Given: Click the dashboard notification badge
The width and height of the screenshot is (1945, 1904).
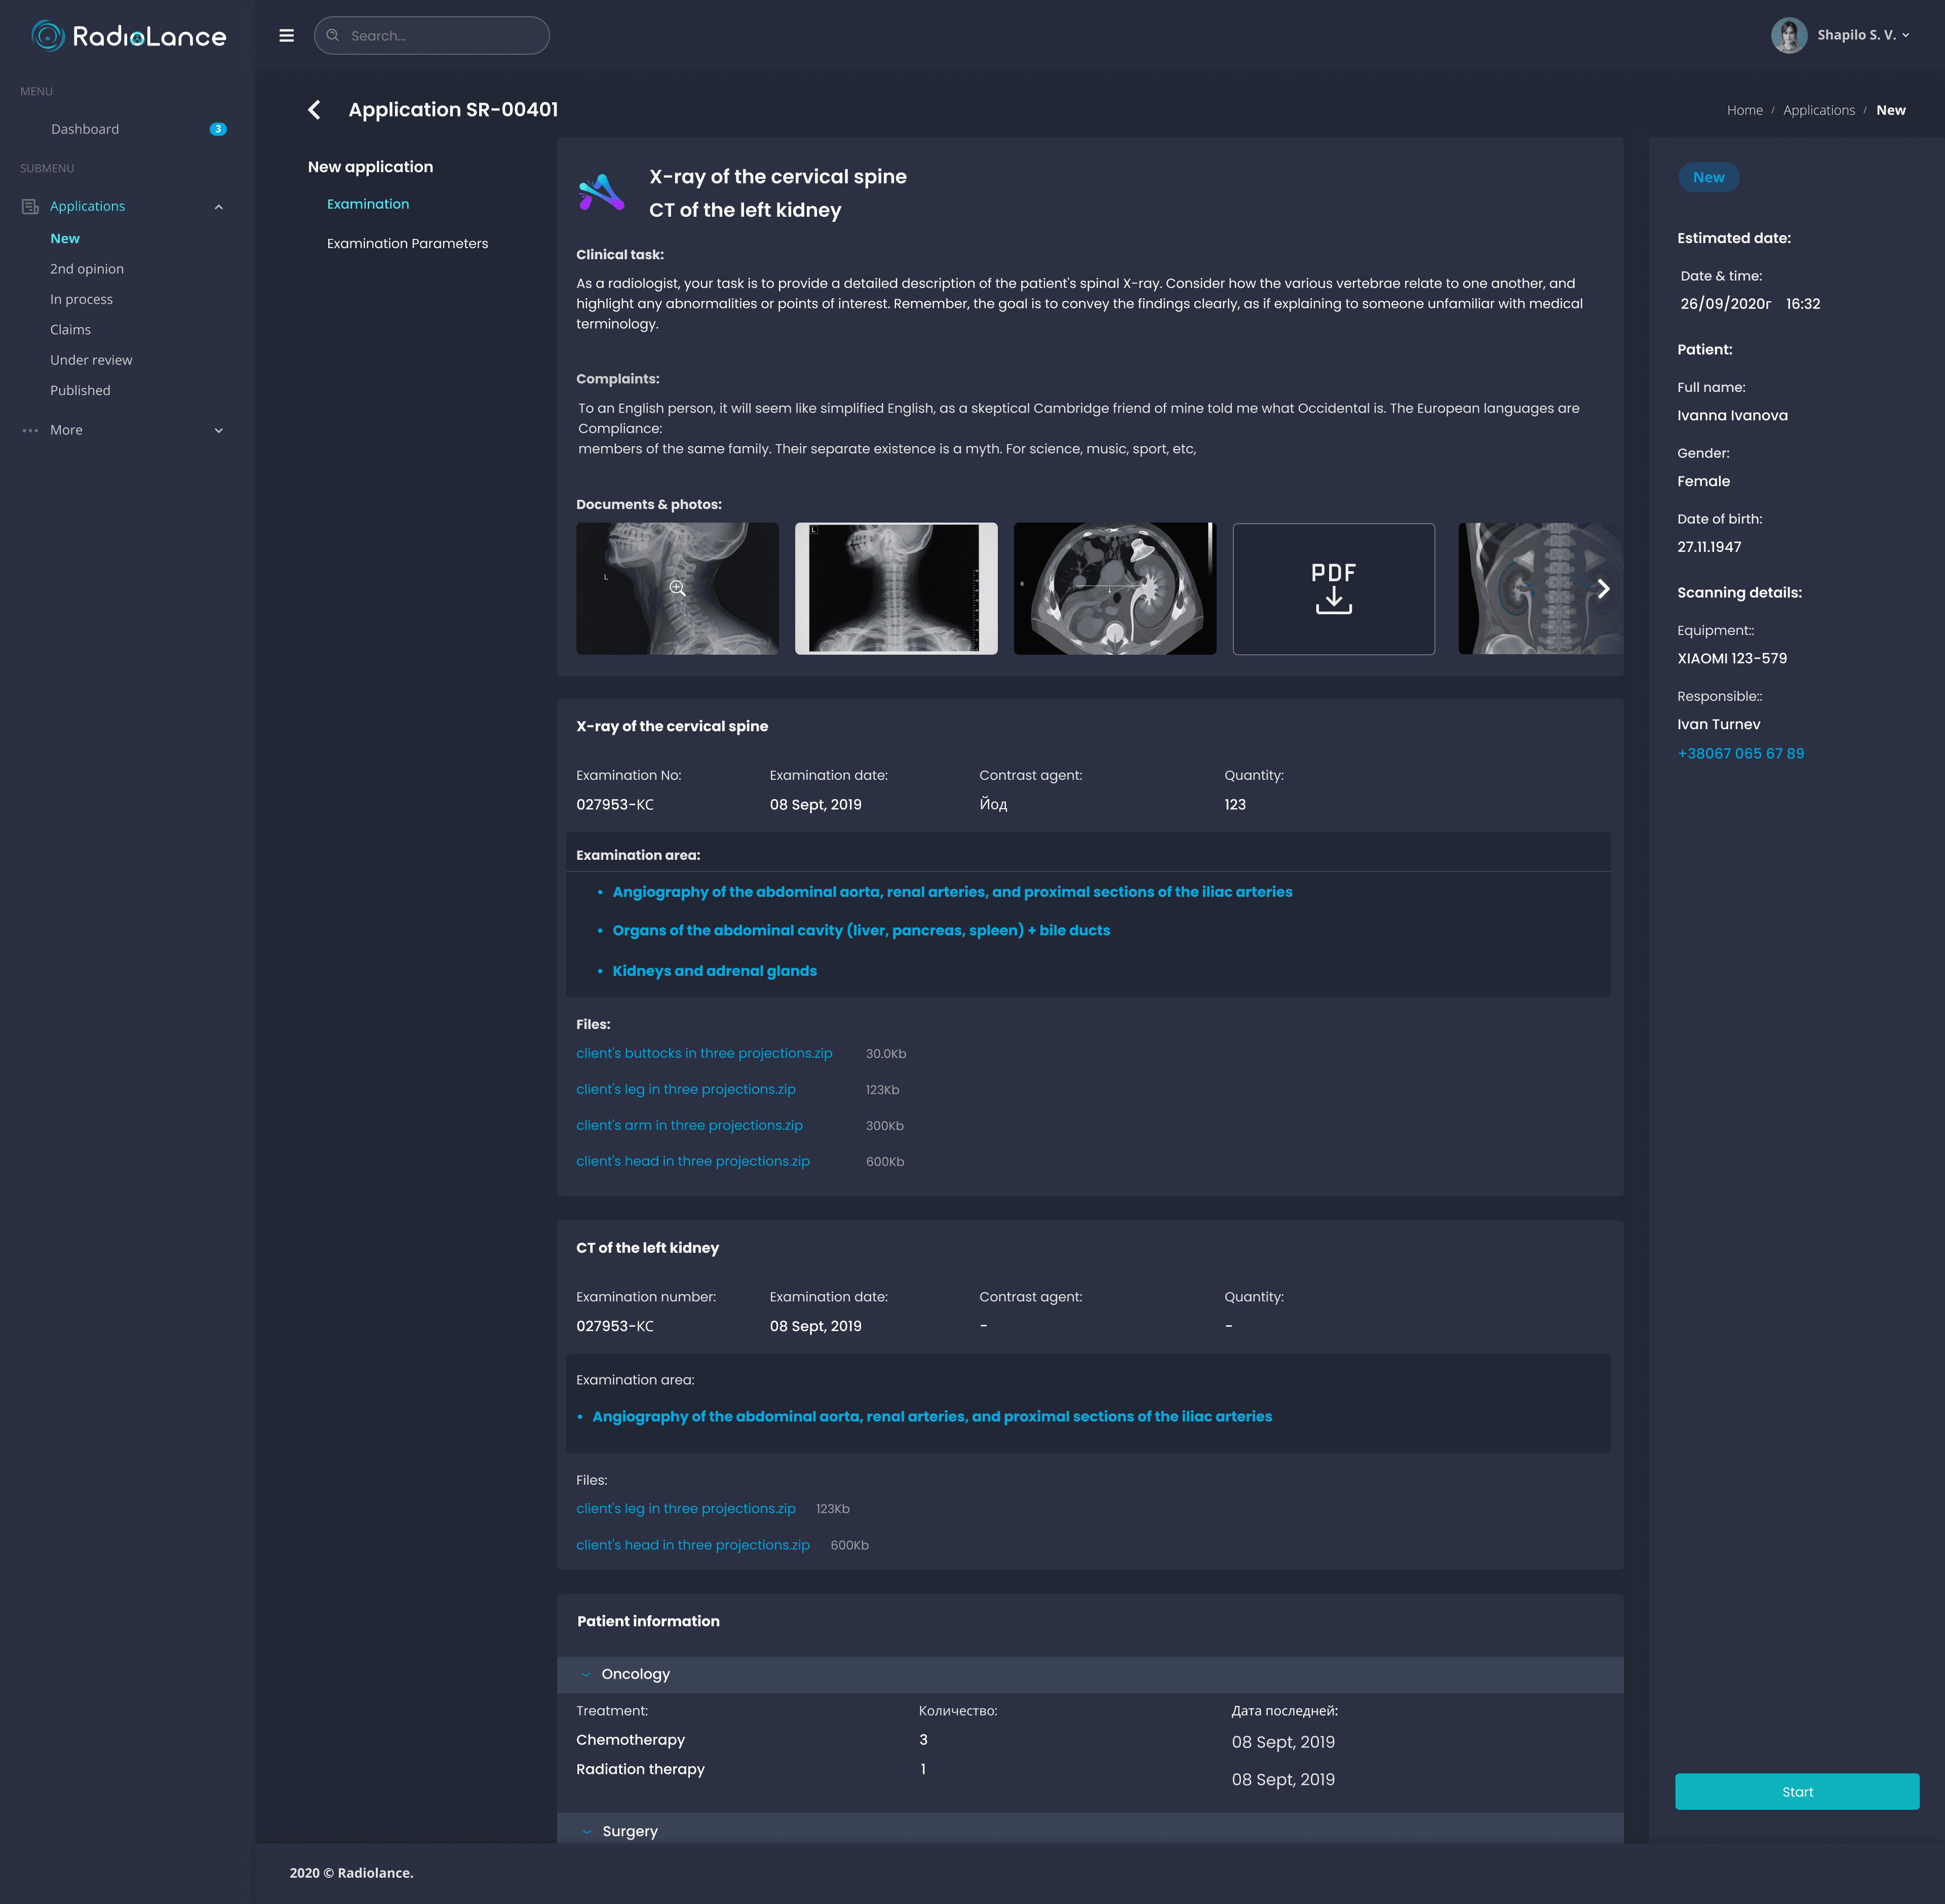Looking at the screenshot, I should pyautogui.click(x=218, y=129).
